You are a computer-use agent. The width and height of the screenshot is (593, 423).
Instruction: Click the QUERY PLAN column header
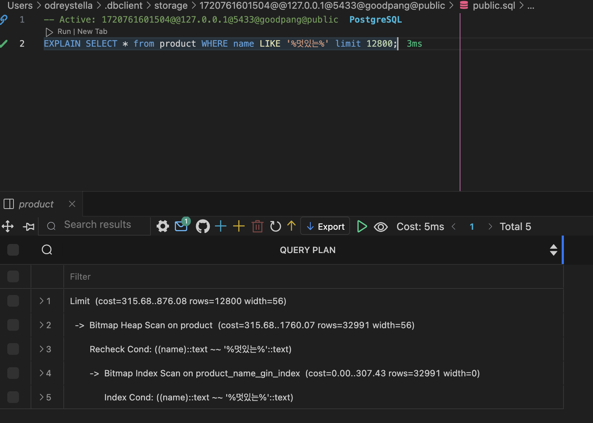(307, 250)
